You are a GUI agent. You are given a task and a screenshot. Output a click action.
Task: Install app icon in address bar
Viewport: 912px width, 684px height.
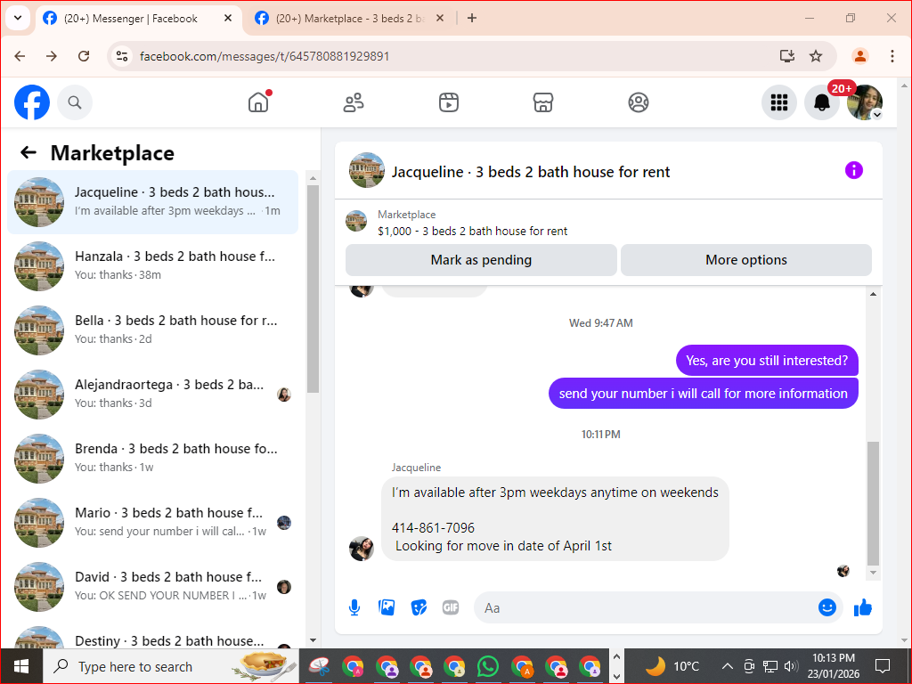point(787,56)
